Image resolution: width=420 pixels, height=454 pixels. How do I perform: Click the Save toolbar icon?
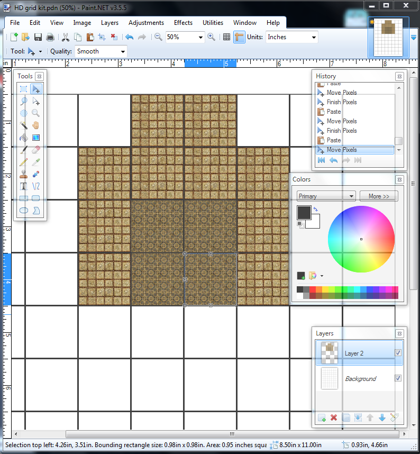(38, 37)
